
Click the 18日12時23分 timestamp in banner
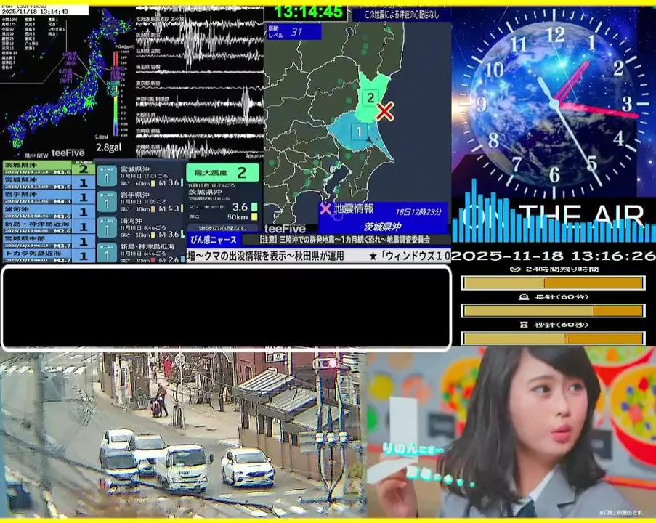point(418,211)
